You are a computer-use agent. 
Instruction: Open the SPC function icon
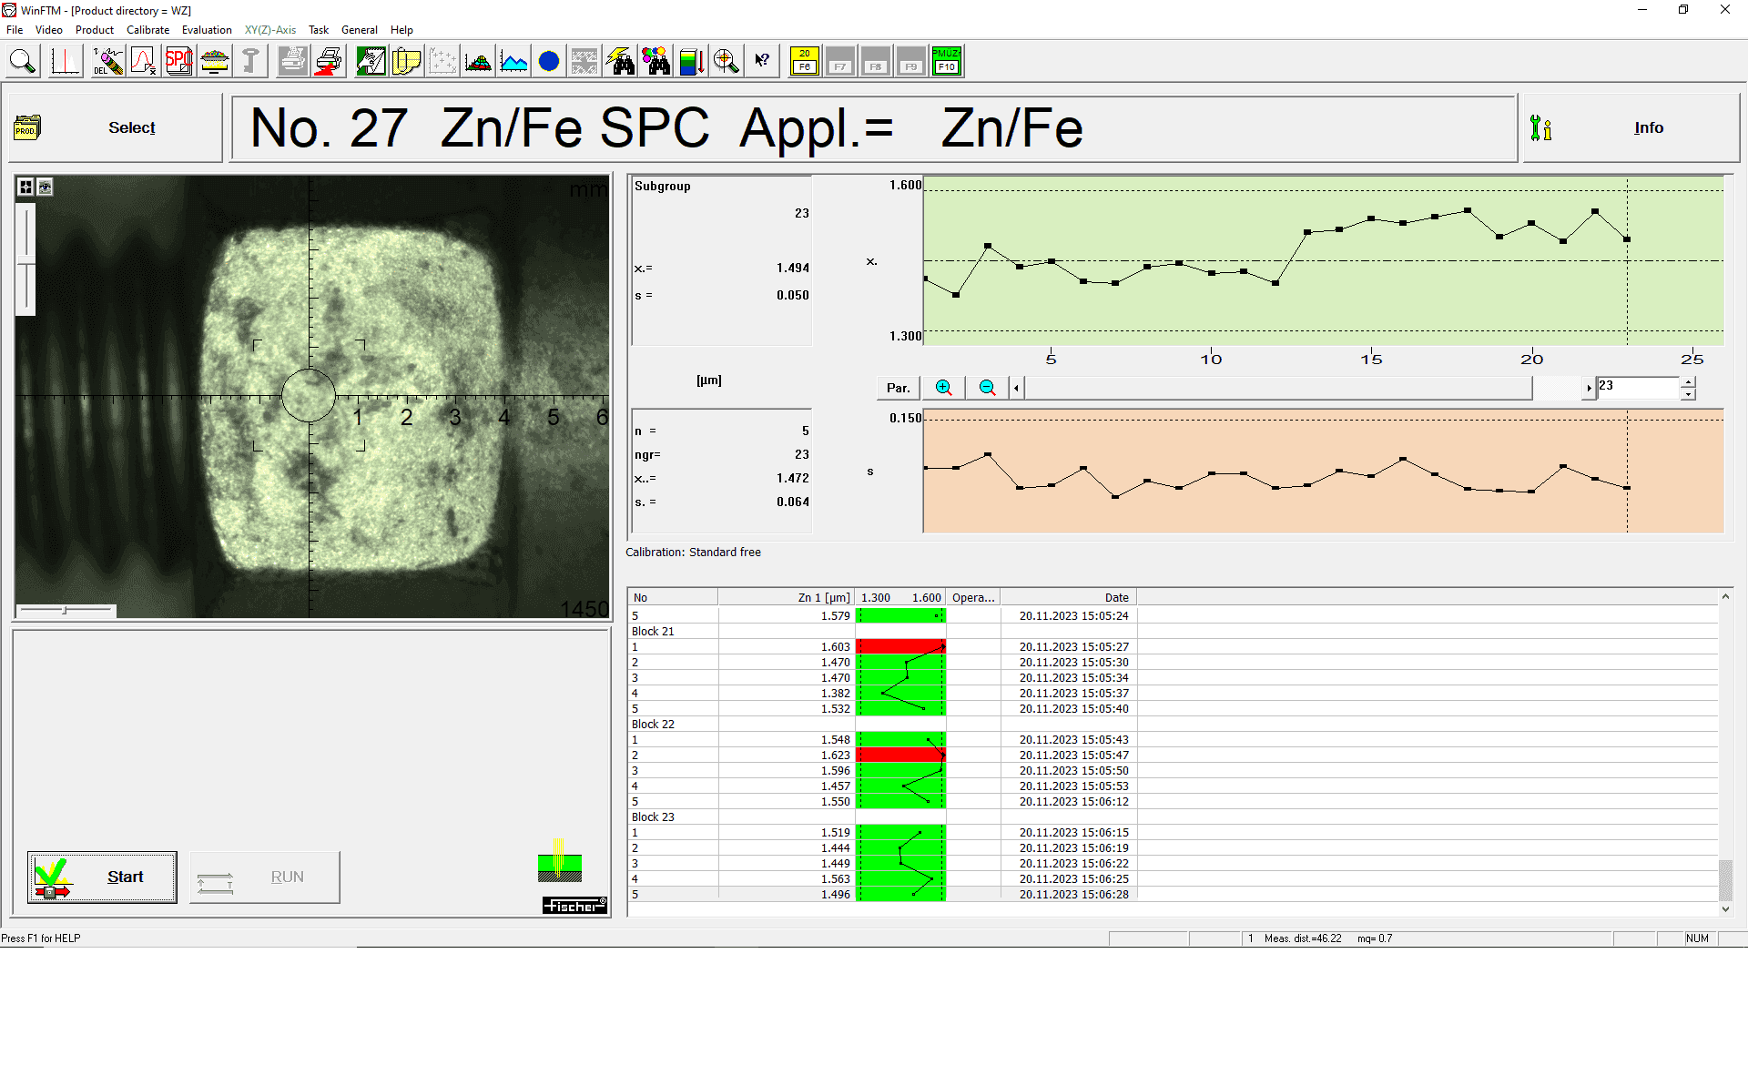coord(178,61)
